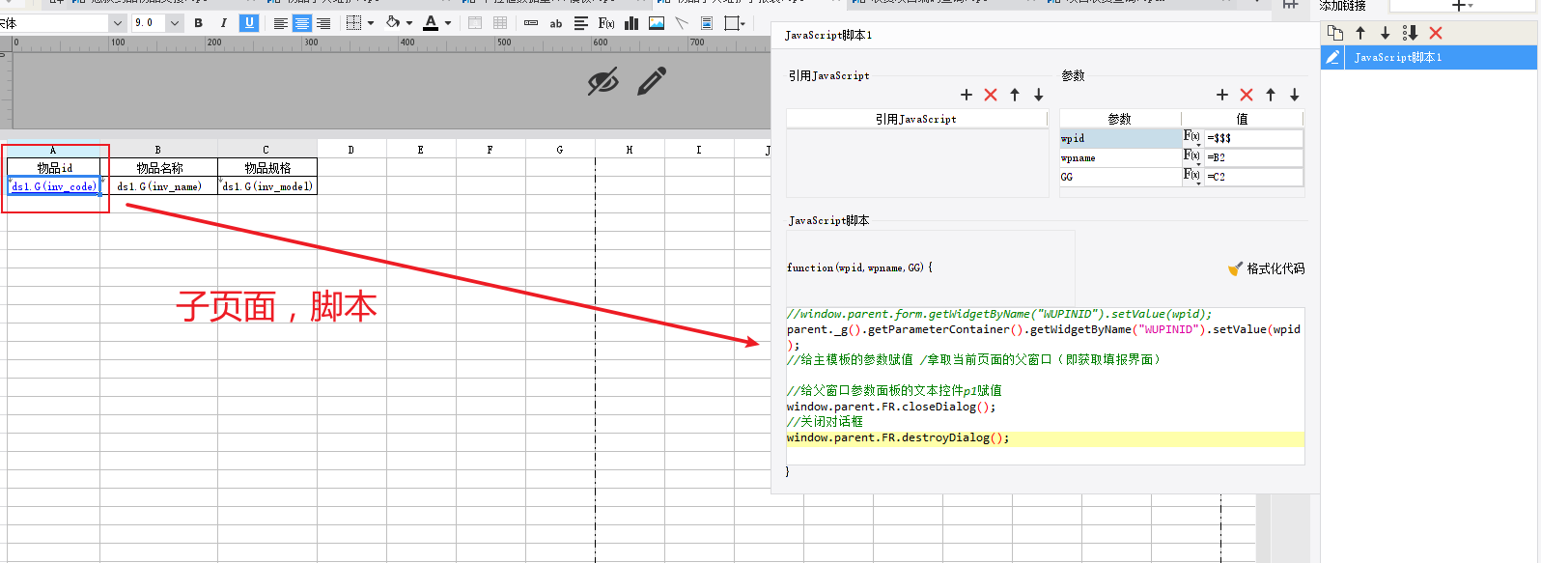The width and height of the screenshot is (1541, 563).
Task: Expand the fill color dropdown arrow
Action: 409,23
